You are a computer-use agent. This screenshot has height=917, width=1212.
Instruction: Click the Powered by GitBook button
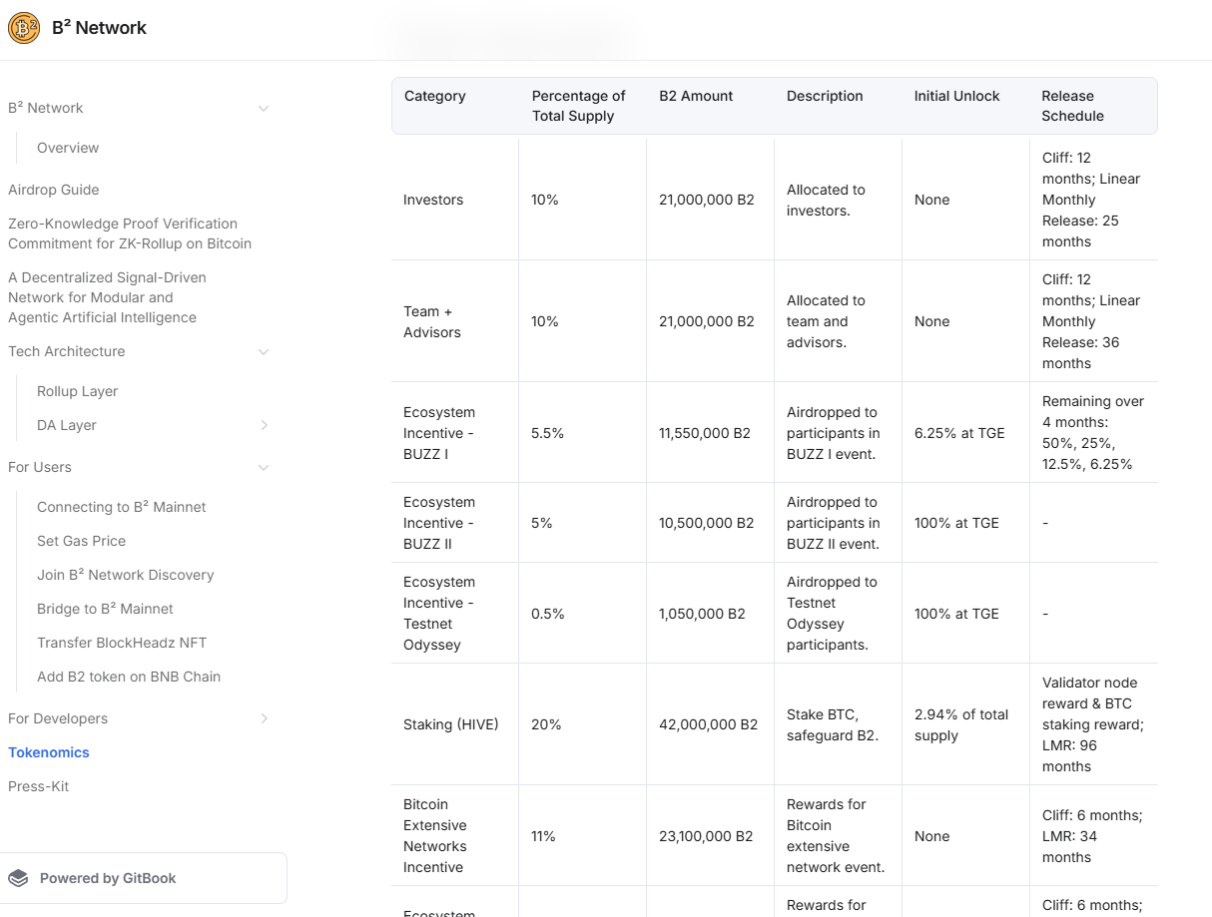(143, 878)
